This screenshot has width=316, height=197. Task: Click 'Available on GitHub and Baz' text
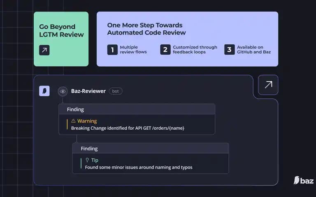pos(254,50)
